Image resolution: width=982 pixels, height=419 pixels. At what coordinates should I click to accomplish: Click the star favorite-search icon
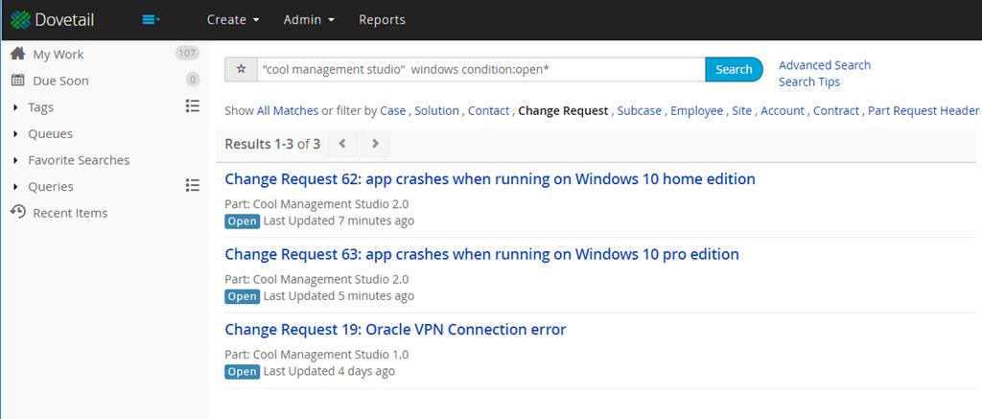(x=241, y=70)
